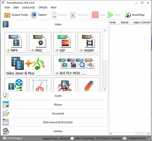Screen dimensions: 152x141
Task: Expand the Document category section
Action: (54, 114)
